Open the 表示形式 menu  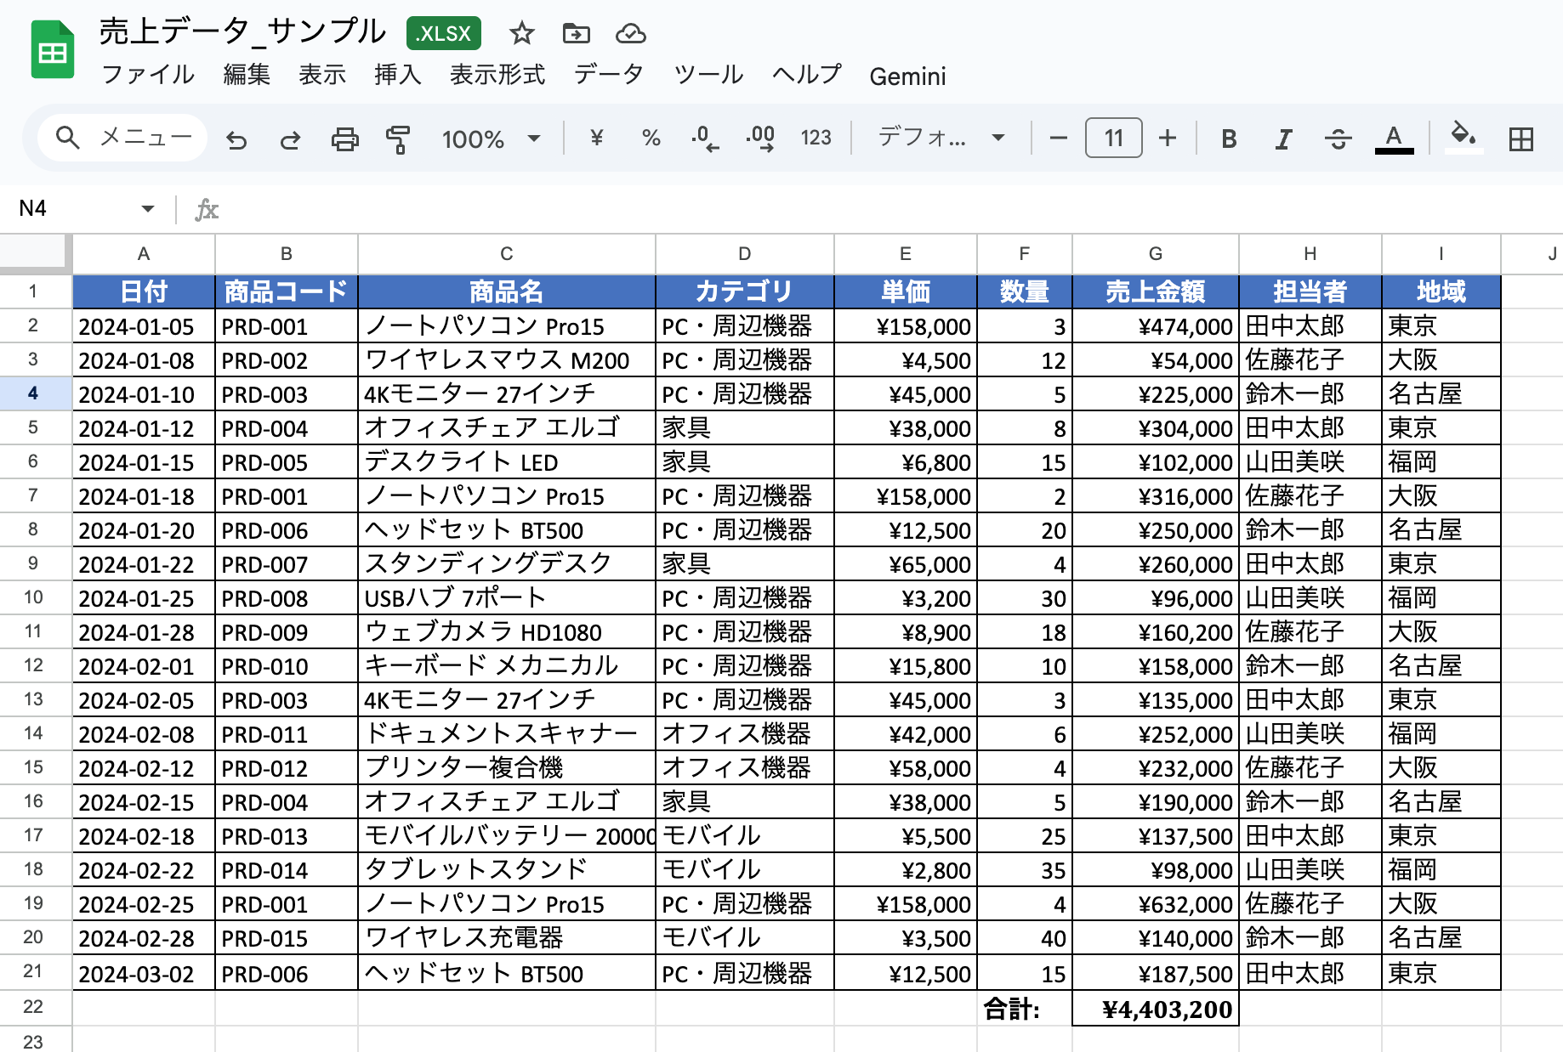pos(497,76)
